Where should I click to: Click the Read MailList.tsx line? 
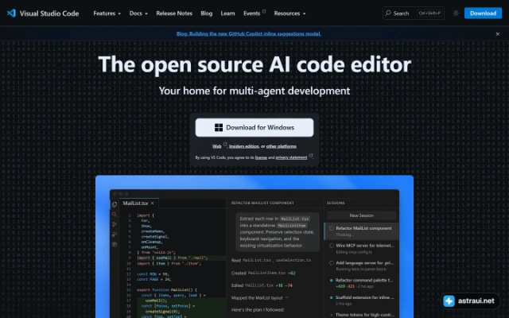(x=271, y=260)
